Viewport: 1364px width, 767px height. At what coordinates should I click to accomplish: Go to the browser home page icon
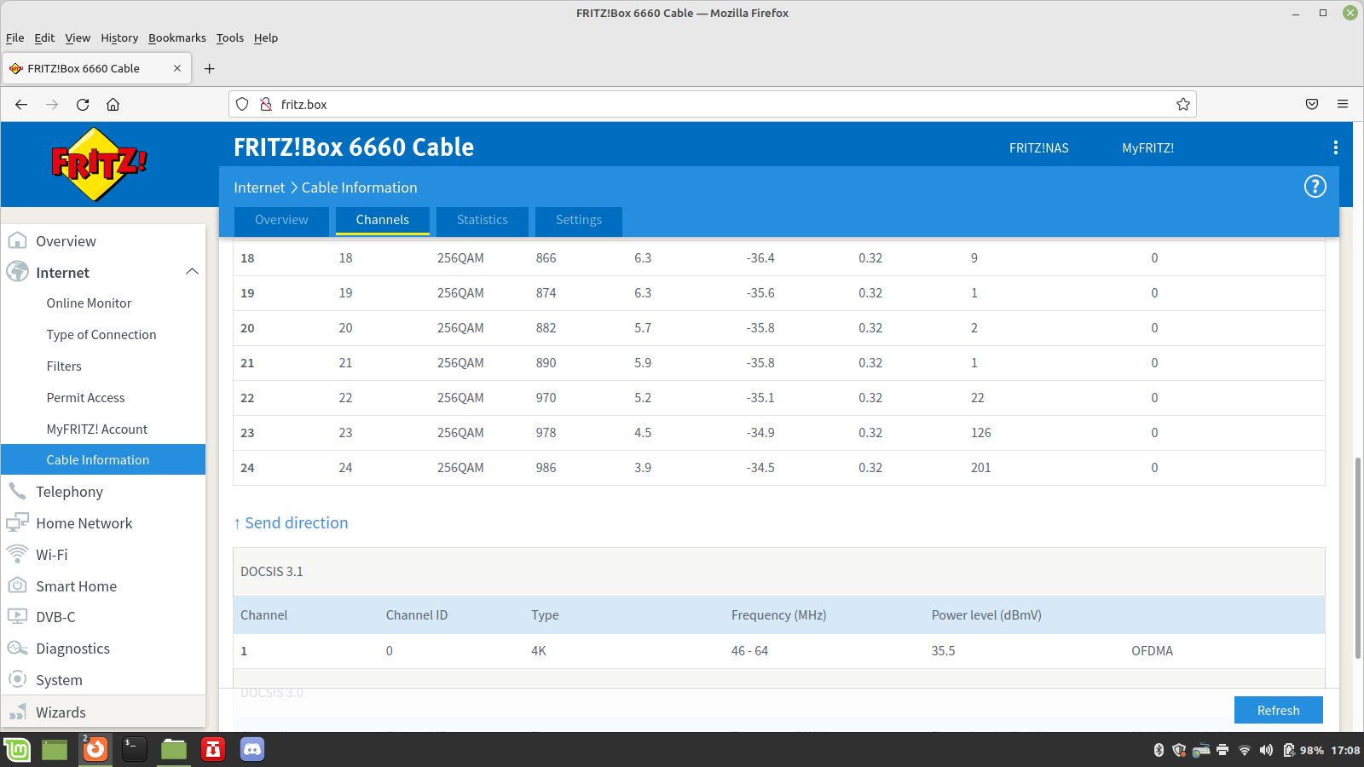coord(113,105)
